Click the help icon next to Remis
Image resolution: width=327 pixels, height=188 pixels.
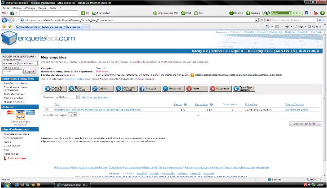185,104
